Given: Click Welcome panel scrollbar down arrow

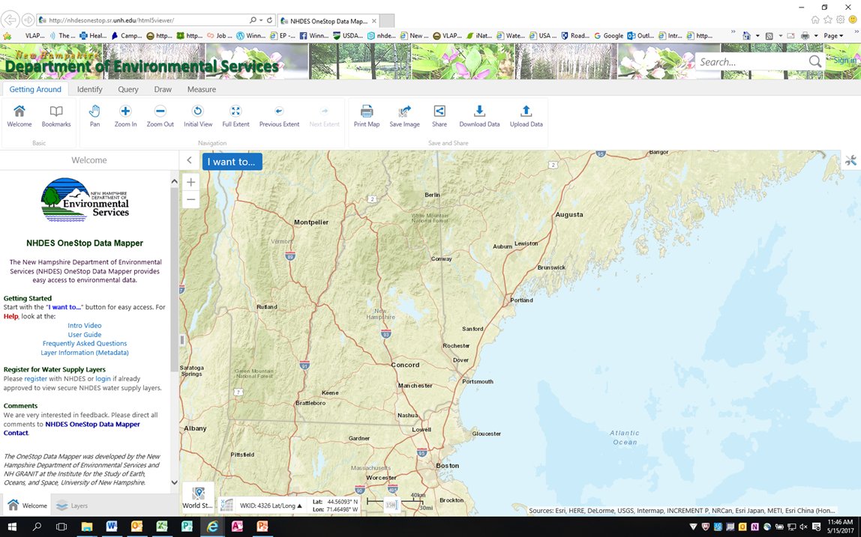Looking at the screenshot, I should point(175,482).
